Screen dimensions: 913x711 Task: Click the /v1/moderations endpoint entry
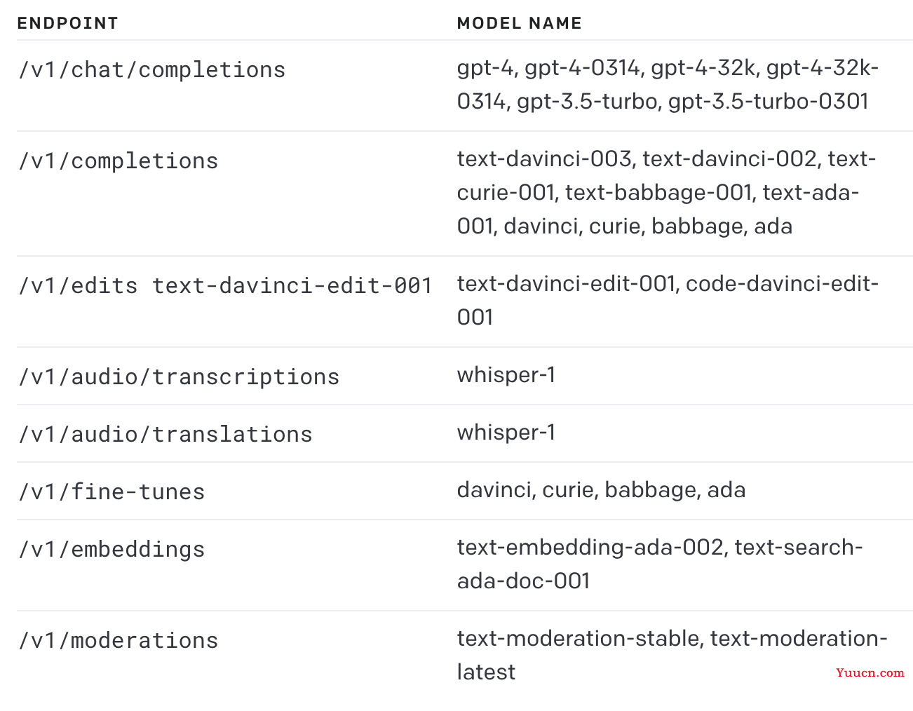point(119,641)
